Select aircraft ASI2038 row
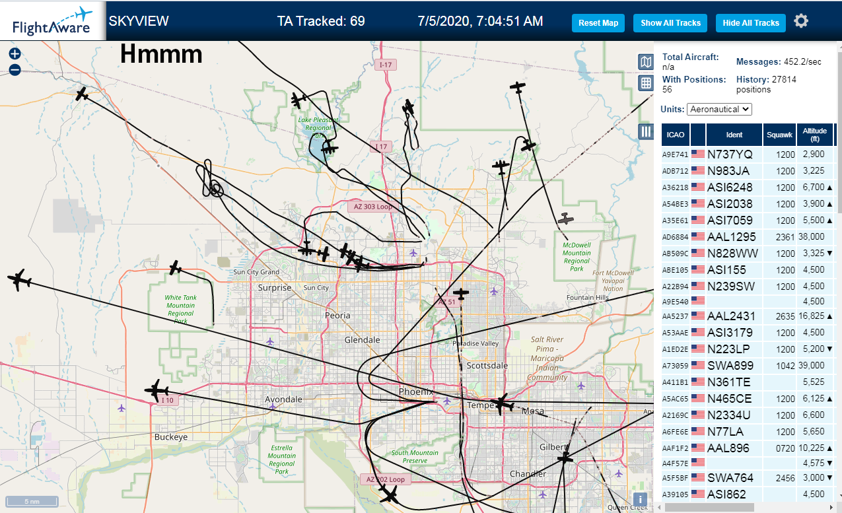 750,204
